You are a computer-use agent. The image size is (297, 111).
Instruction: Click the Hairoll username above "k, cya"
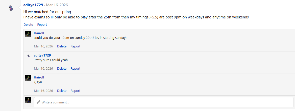point(39,77)
